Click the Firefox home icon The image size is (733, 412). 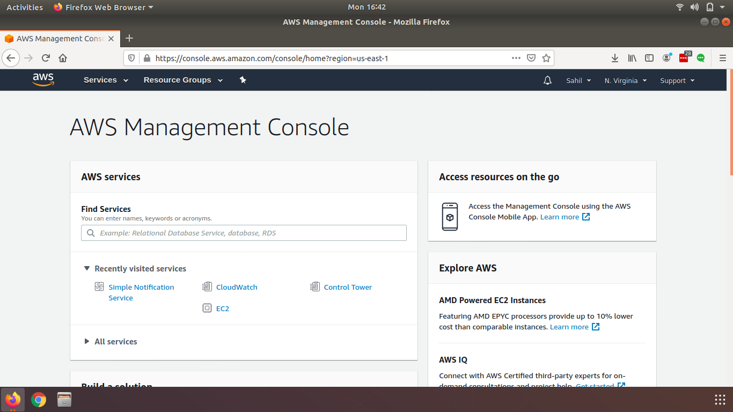63,58
